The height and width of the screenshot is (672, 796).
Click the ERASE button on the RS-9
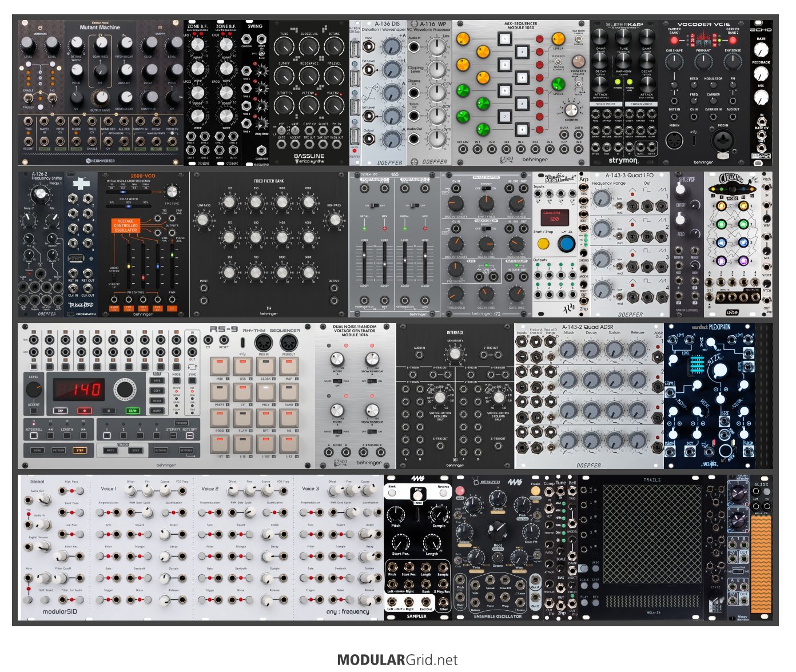tap(157, 401)
